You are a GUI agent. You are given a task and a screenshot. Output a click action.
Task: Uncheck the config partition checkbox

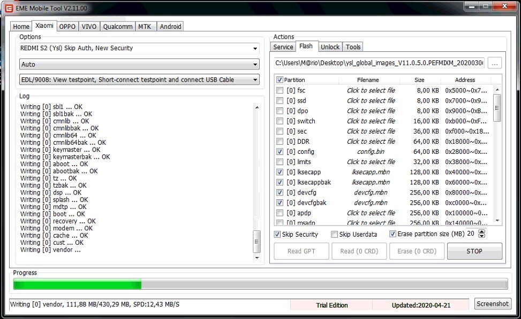tap(280, 152)
